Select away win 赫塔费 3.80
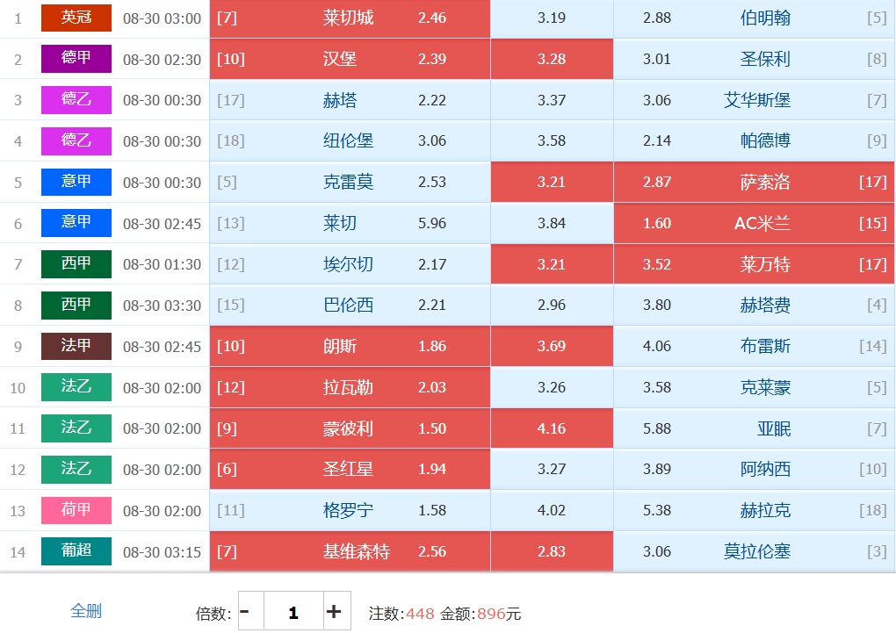The image size is (896, 633). pos(755,305)
